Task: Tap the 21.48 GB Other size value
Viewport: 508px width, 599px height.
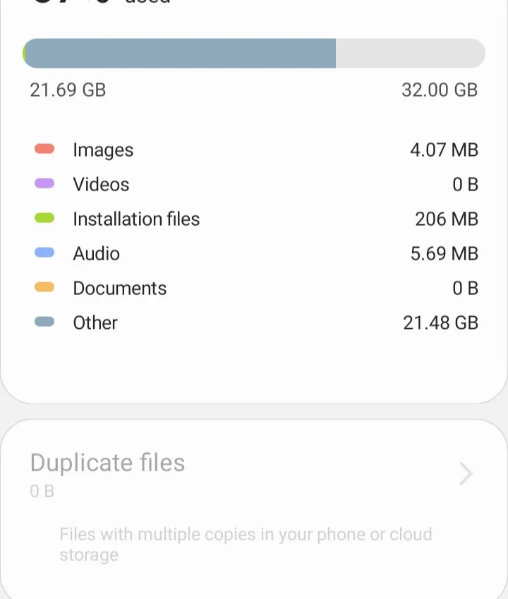Action: tap(440, 322)
